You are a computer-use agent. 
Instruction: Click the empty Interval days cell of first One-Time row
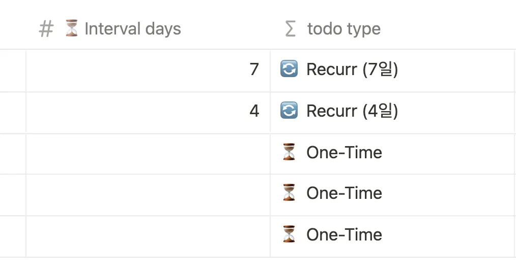(x=148, y=153)
